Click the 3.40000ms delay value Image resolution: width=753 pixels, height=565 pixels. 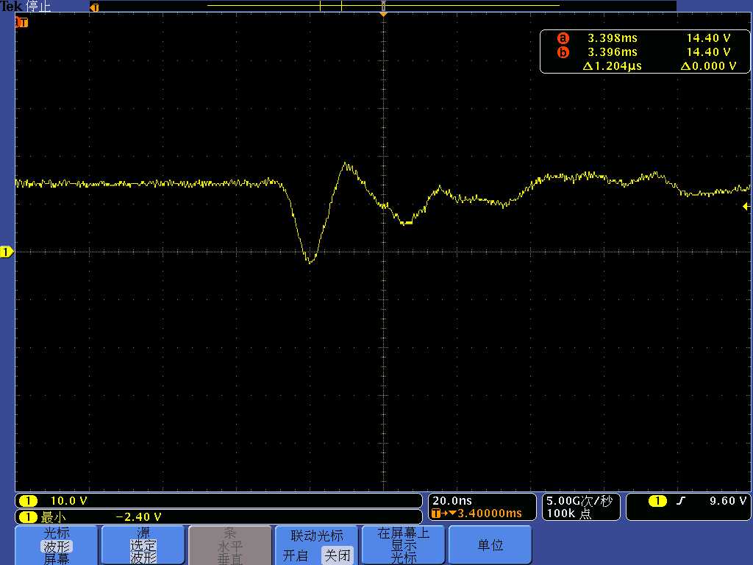click(x=489, y=514)
